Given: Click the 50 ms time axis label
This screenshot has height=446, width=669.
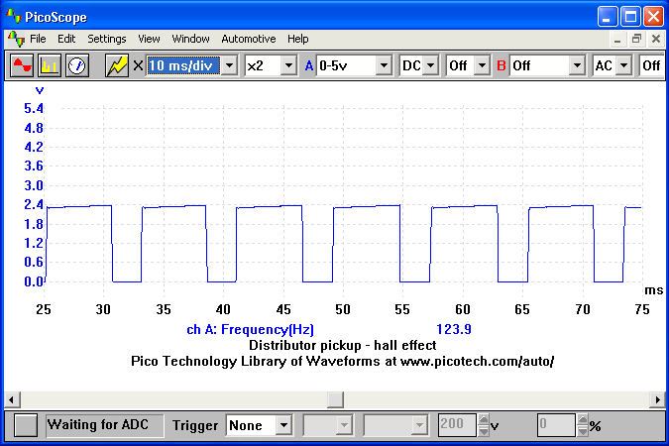Looking at the screenshot, I should coord(343,309).
